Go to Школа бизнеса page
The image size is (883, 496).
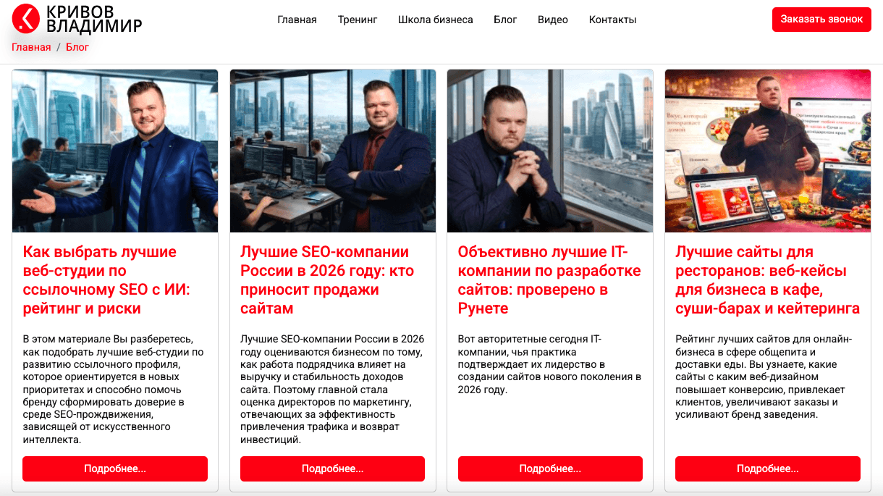coord(436,20)
